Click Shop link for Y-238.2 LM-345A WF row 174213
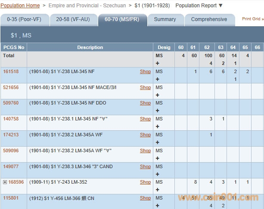 point(145,135)
